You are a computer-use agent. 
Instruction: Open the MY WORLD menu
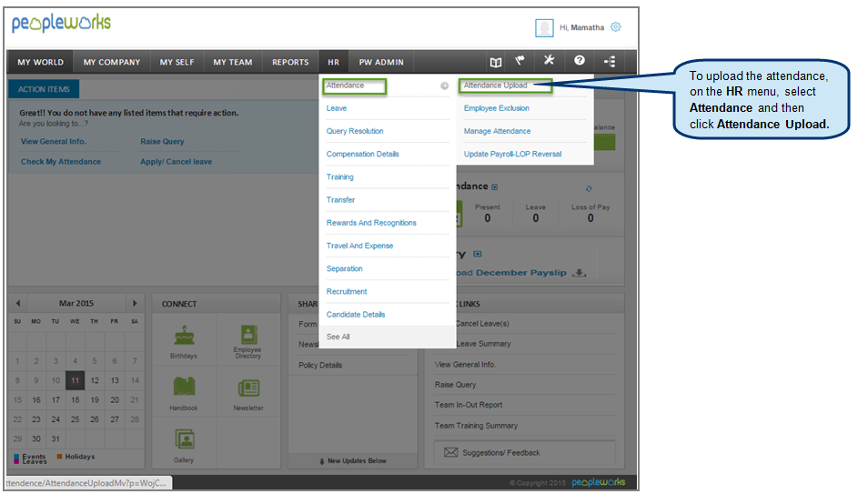pos(41,63)
